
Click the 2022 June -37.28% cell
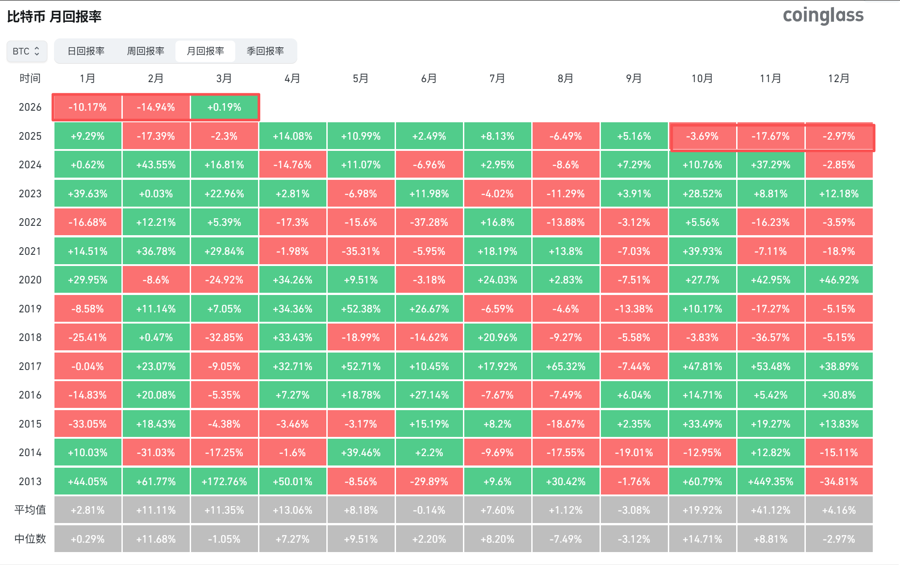pos(429,222)
